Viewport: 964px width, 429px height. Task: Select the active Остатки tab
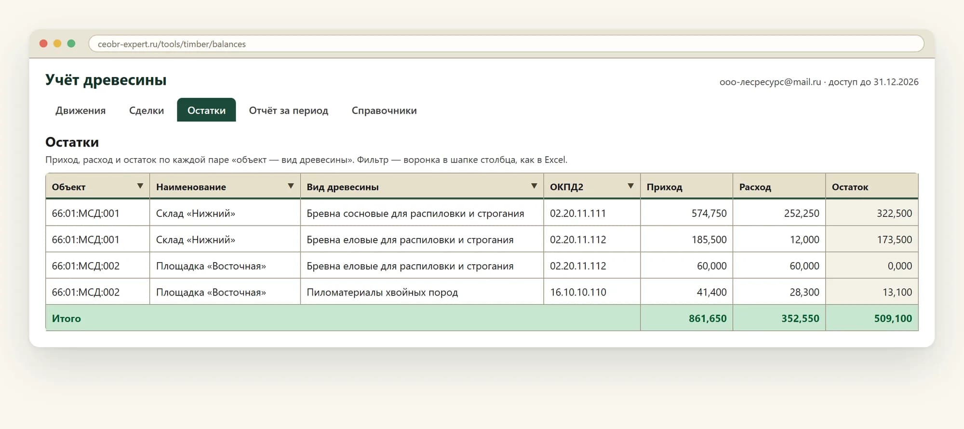[x=206, y=110]
